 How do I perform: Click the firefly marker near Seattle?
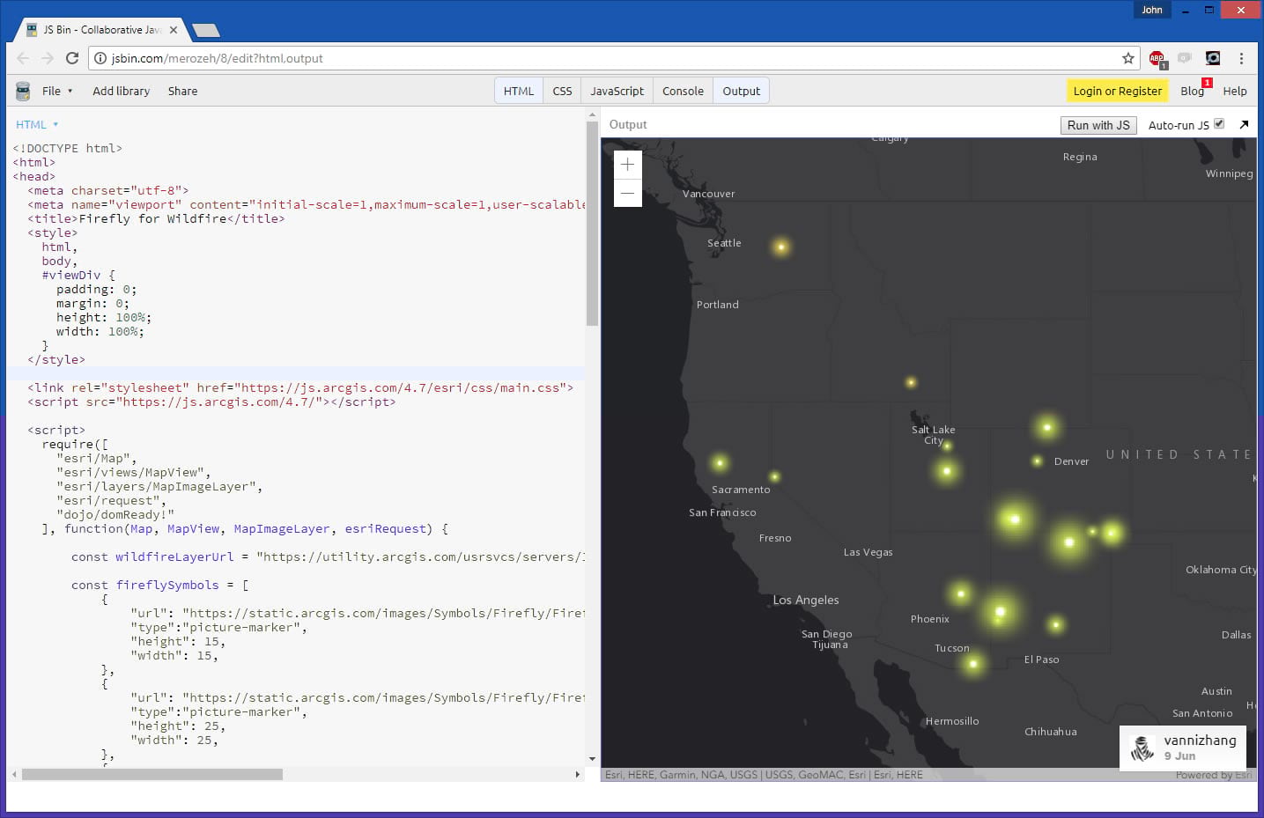[x=780, y=247]
